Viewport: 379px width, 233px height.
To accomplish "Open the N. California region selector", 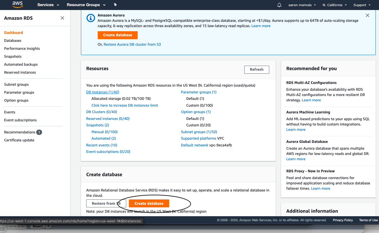I will click(x=335, y=5).
